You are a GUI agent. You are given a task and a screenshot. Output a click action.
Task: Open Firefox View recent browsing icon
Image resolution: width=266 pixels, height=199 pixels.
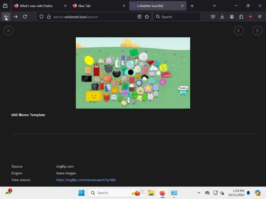[x=5, y=6]
